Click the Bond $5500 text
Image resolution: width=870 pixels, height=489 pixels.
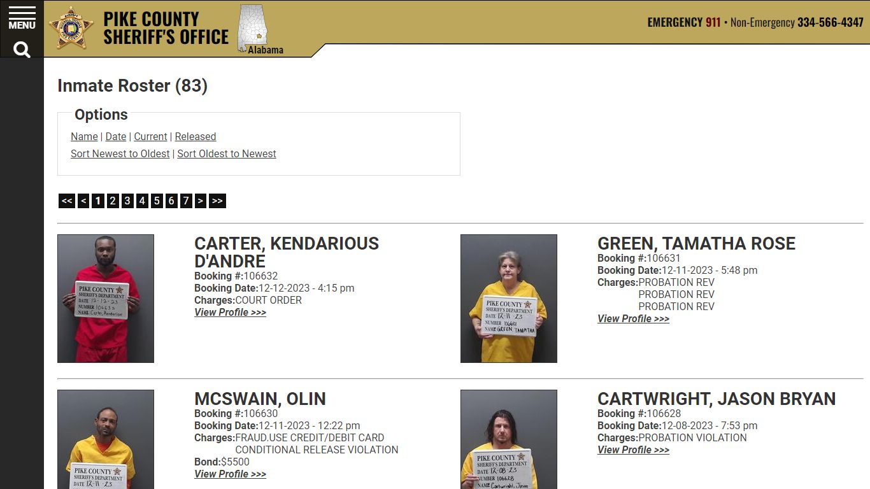click(x=222, y=462)
